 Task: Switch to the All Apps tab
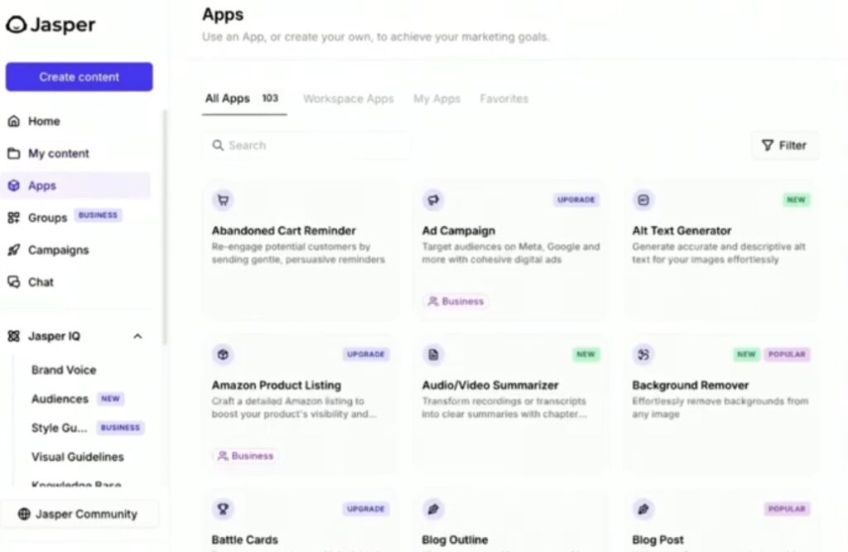[244, 99]
